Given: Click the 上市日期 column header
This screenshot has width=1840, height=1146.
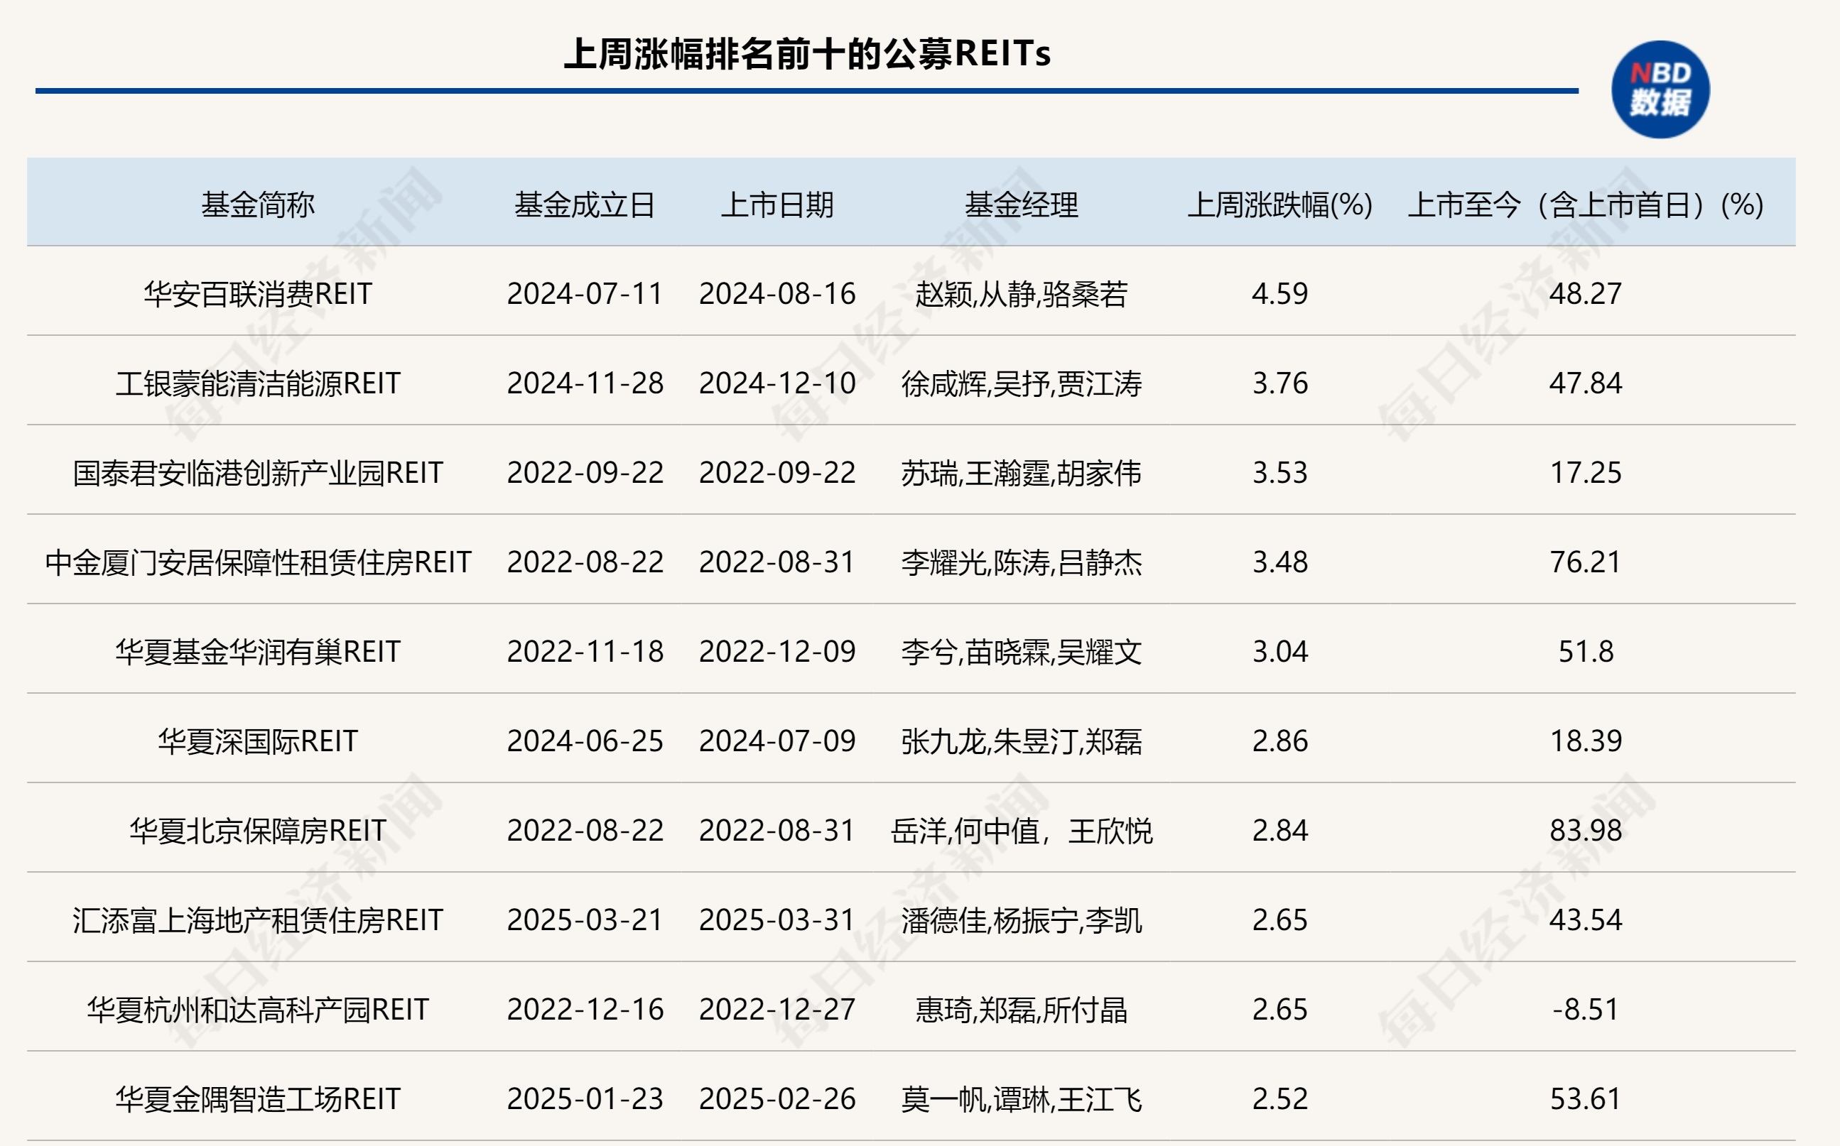Looking at the screenshot, I should click(777, 204).
